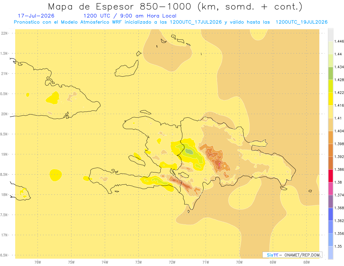Select the green swatch between 1.428 and 1.434

pyautogui.click(x=331, y=73)
